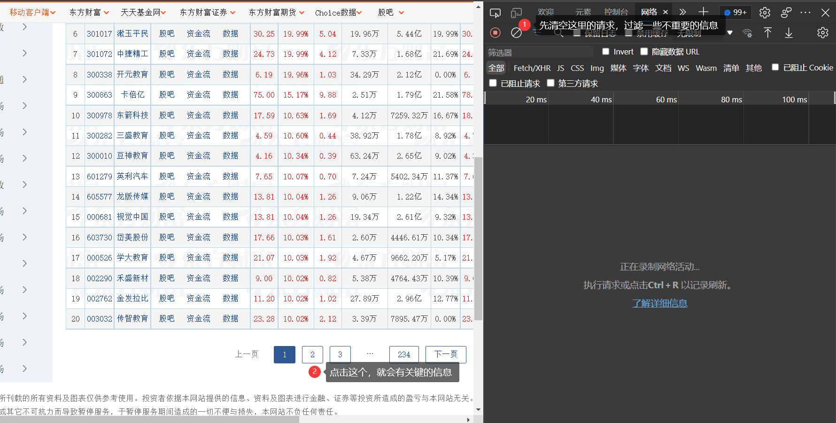This screenshot has width=836, height=423.
Task: Click the horizontal scrollbar right arrow
Action: 468,419
